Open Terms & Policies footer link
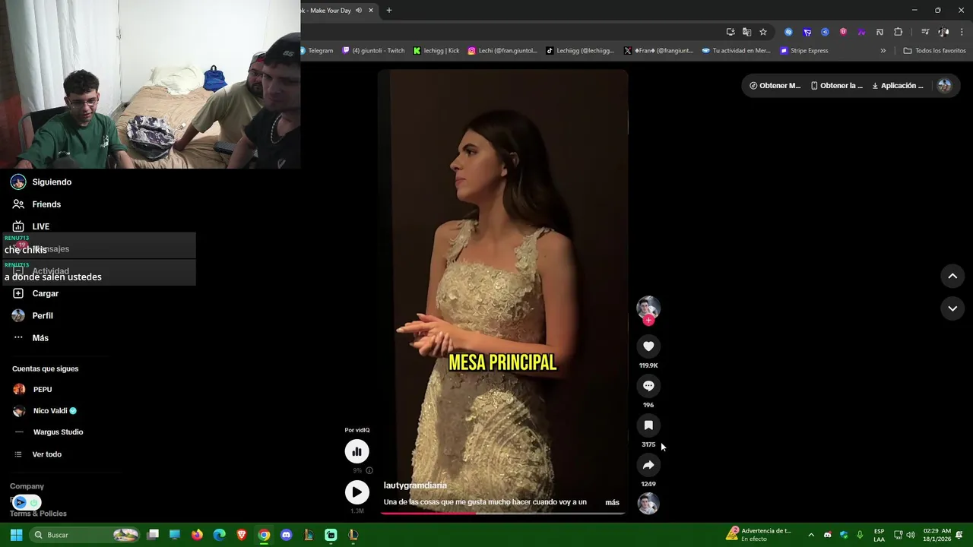Screen dimensions: 973x547 click(x=38, y=514)
